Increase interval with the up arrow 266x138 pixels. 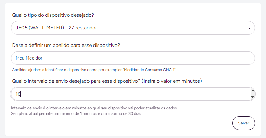(253, 91)
